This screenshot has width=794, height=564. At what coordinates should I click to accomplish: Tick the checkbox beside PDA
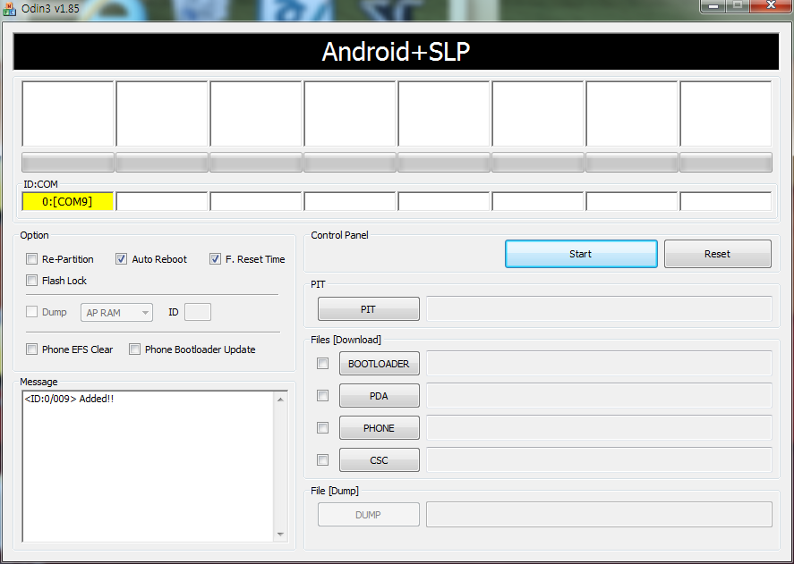[x=323, y=396]
